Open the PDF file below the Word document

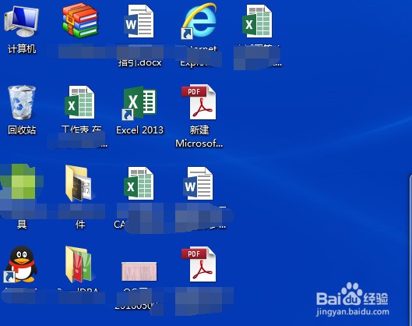(x=199, y=264)
